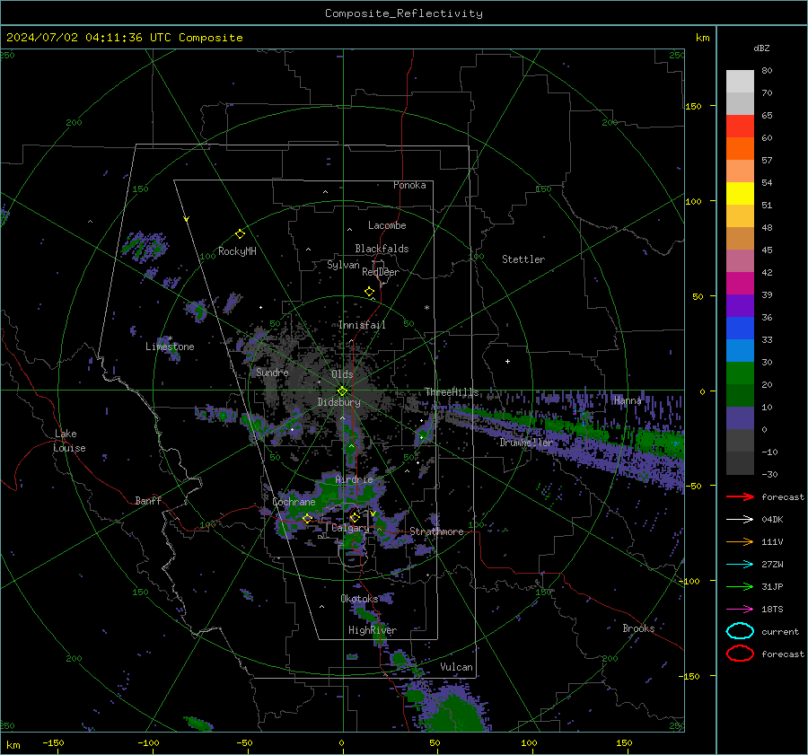808x755 pixels.
Task: Click the green 31JP arrow in legend
Action: point(740,586)
